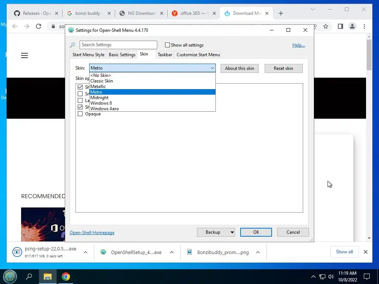Toggle the third skin option checkbox
This screenshot has width=379, height=284.
click(x=80, y=100)
